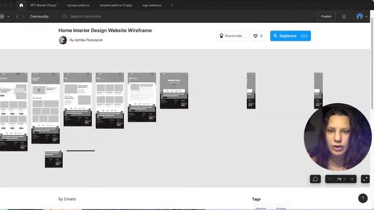
Task: Open the user avatar account menu
Action: tap(362, 16)
